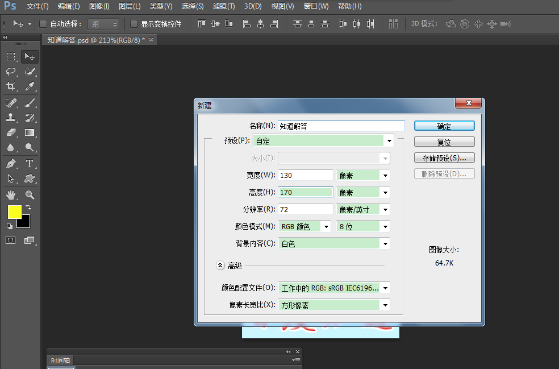Click the 分辨率 resolution input field
This screenshot has width=559, height=369.
306,209
